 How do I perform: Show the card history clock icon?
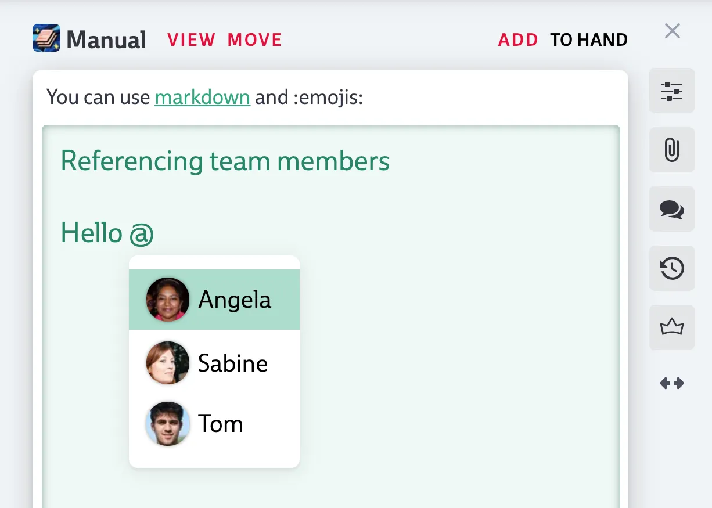(671, 268)
